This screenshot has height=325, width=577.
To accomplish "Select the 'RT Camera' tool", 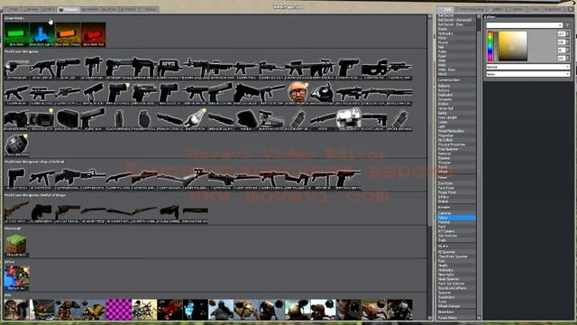I will (456, 231).
